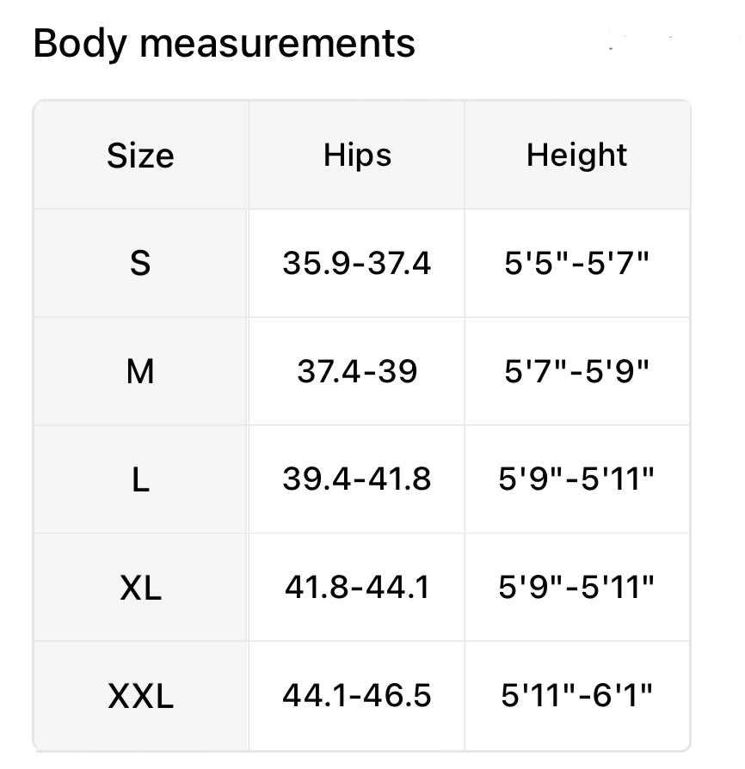Pick the XXL size row label
Screen dimensions: 745x769
pos(140,696)
